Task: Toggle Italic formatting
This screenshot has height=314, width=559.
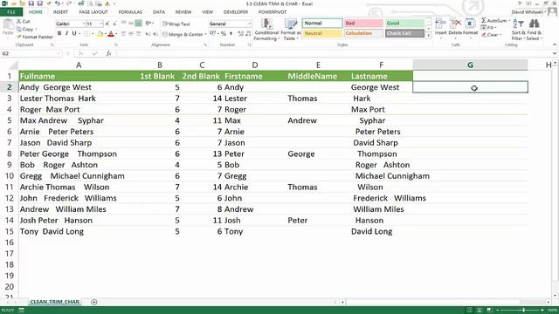Action: [66, 33]
